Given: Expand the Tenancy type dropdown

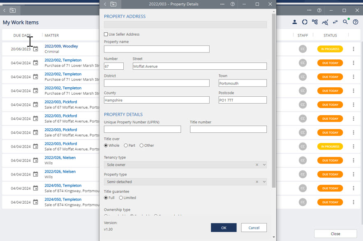Looking at the screenshot, I should pyautogui.click(x=264, y=165).
